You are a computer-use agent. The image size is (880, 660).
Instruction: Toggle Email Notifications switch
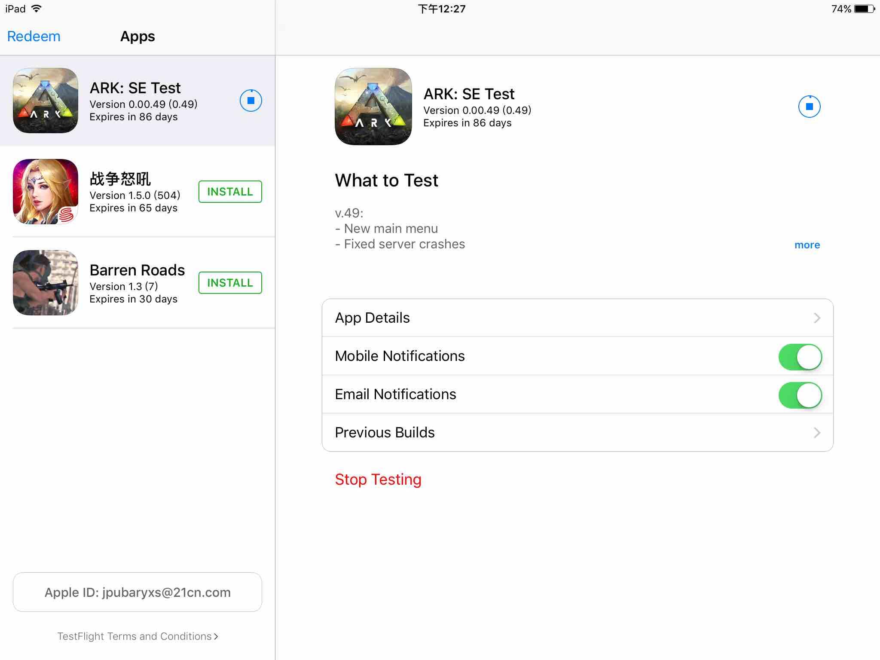(x=800, y=395)
